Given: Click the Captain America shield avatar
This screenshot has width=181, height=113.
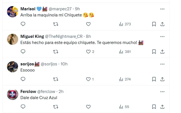Looking at the screenshot, I should pos(13,95).
